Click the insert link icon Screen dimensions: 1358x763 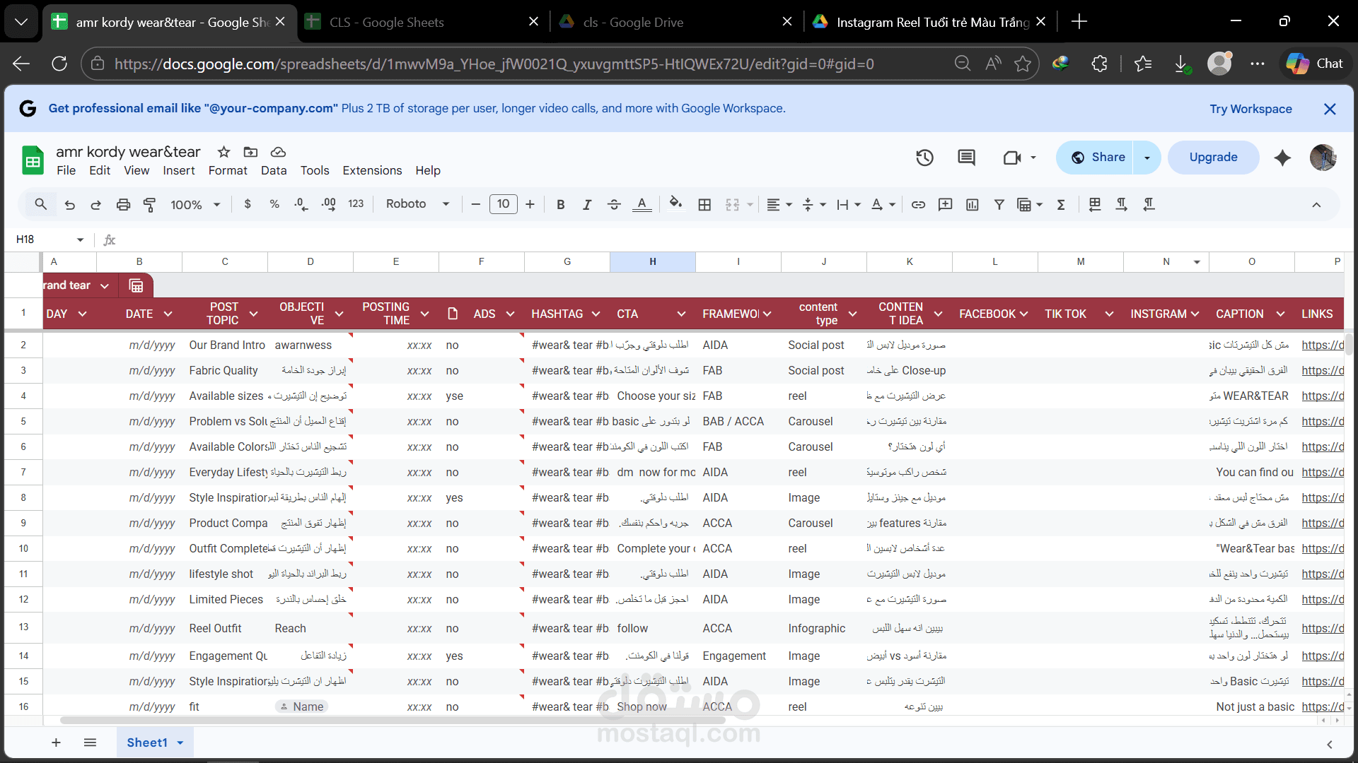coord(918,204)
